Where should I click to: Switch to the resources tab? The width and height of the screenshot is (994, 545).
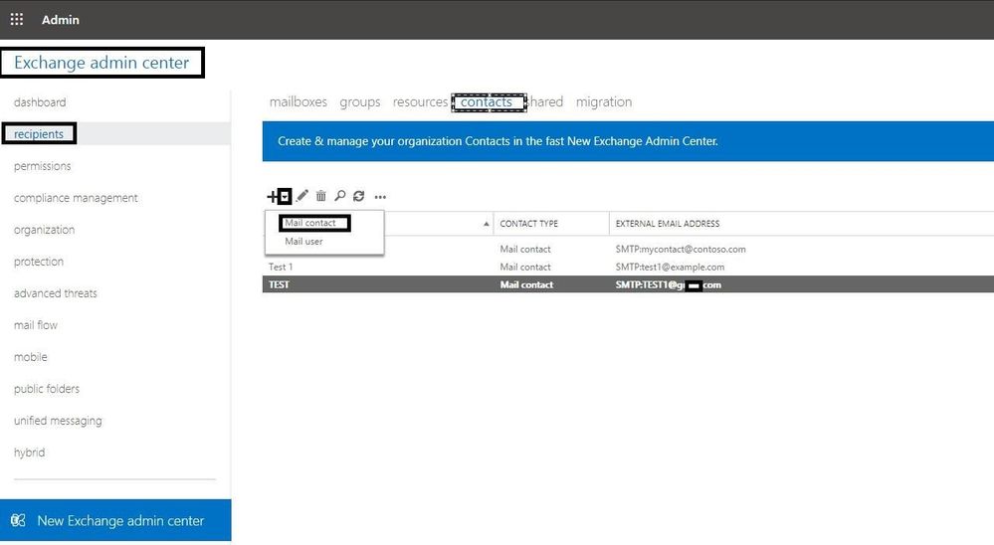(x=420, y=102)
